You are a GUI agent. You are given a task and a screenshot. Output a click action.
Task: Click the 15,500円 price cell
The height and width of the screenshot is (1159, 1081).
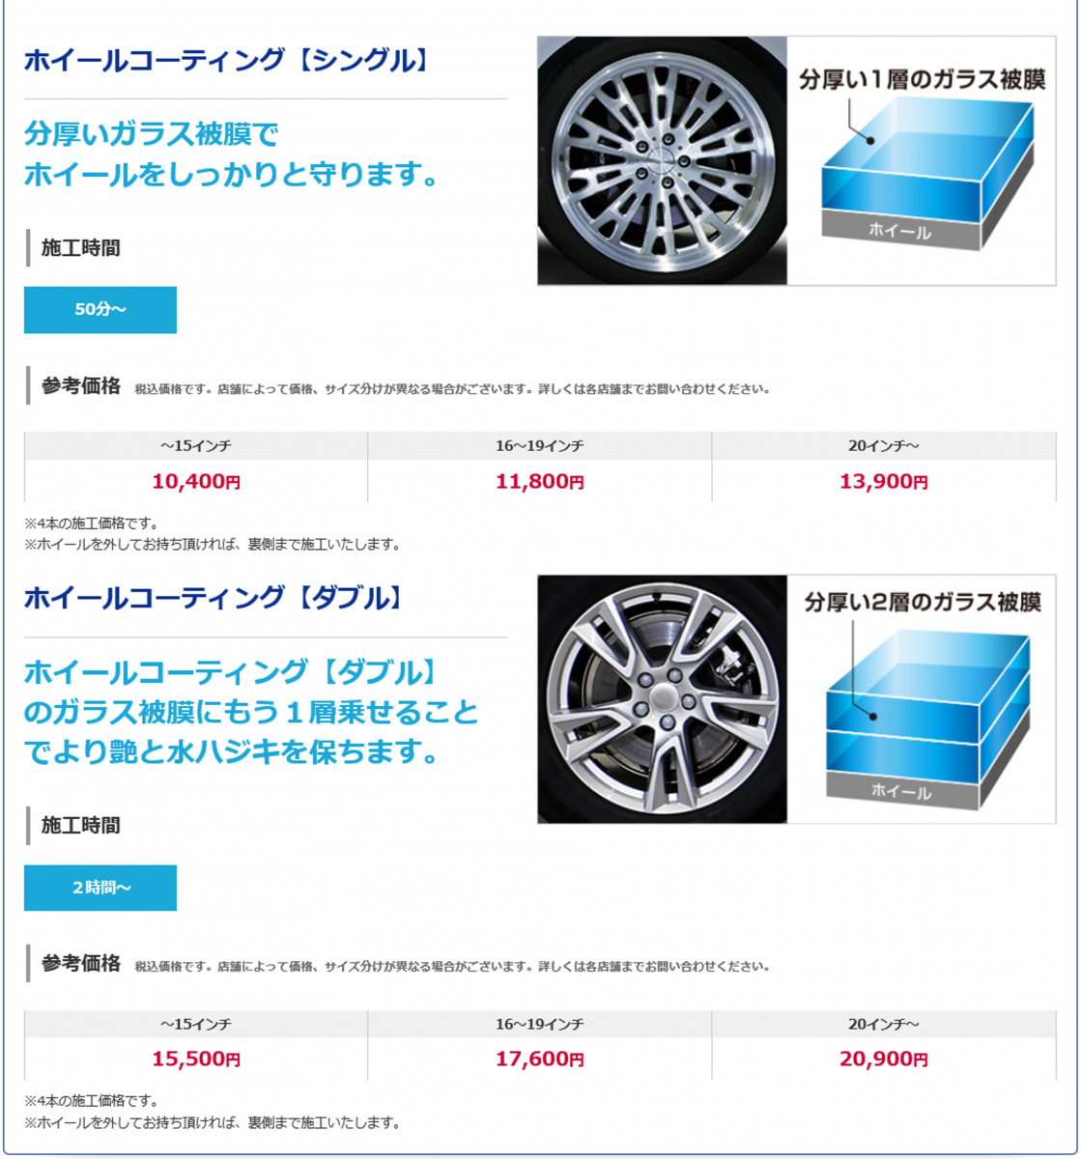(196, 1059)
